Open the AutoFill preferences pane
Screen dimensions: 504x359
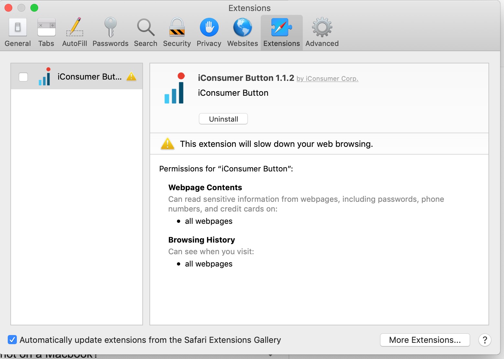75,33
